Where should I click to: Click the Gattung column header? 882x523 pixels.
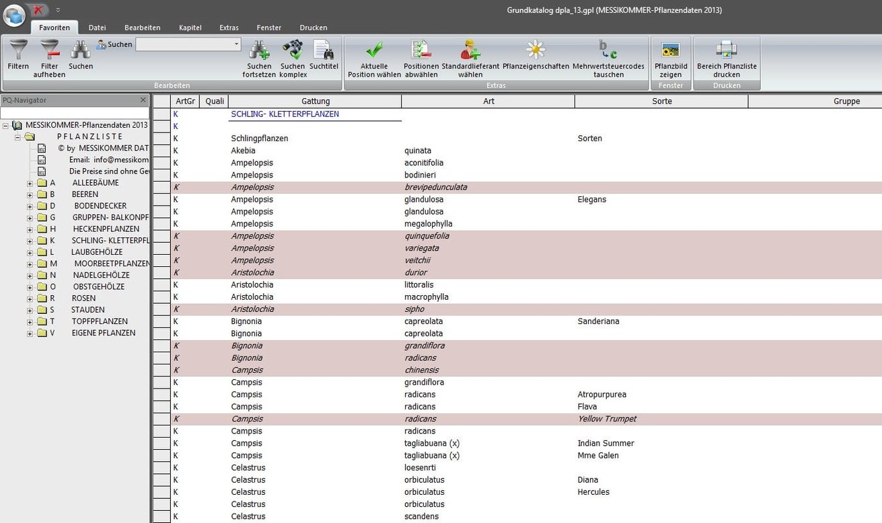point(316,102)
